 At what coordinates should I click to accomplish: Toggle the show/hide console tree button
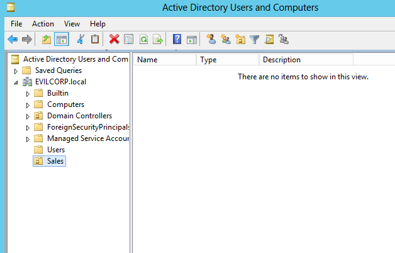click(61, 39)
